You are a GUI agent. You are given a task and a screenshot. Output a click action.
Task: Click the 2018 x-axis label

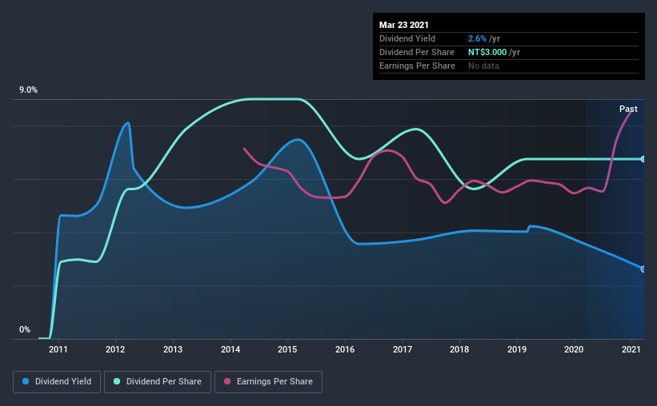tap(459, 349)
